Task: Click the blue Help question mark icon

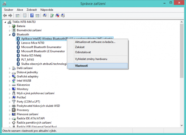Action: (32, 16)
